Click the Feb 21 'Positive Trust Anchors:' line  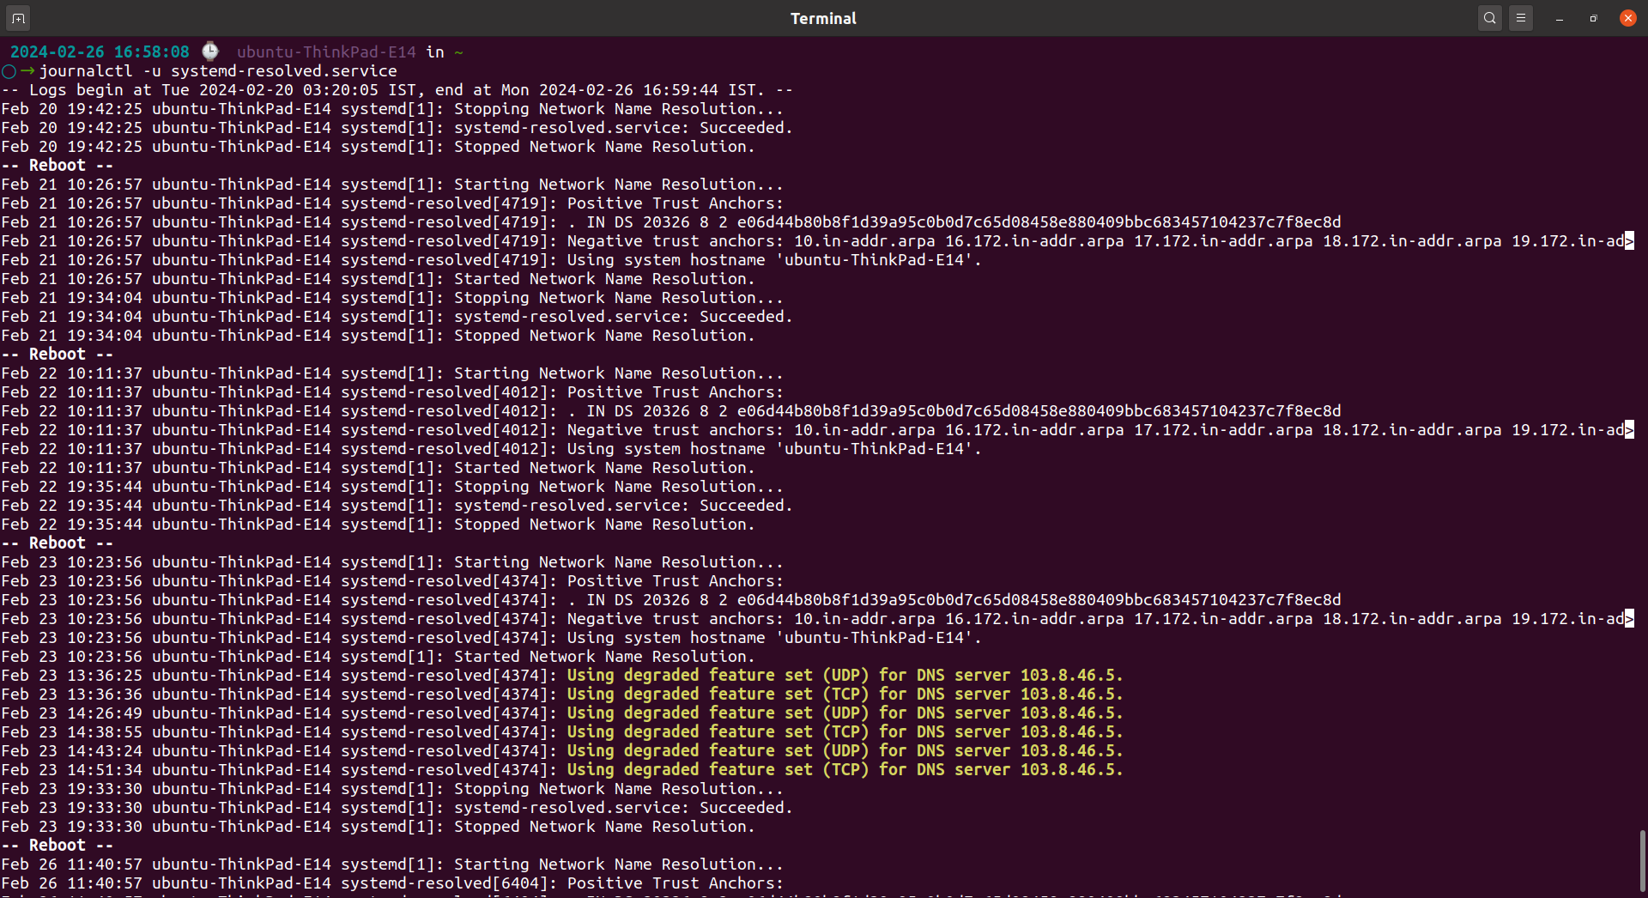click(392, 203)
